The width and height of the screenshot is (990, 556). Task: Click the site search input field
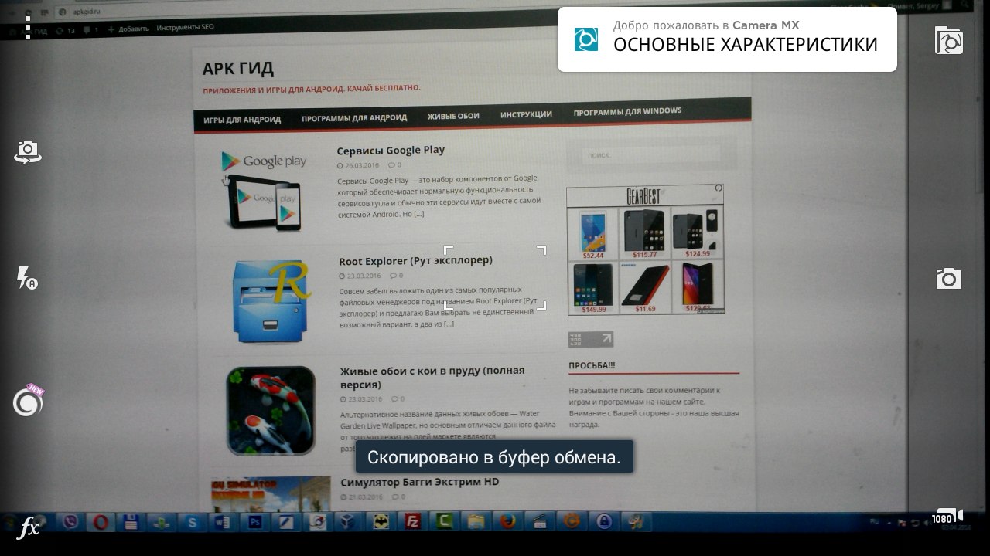click(650, 155)
